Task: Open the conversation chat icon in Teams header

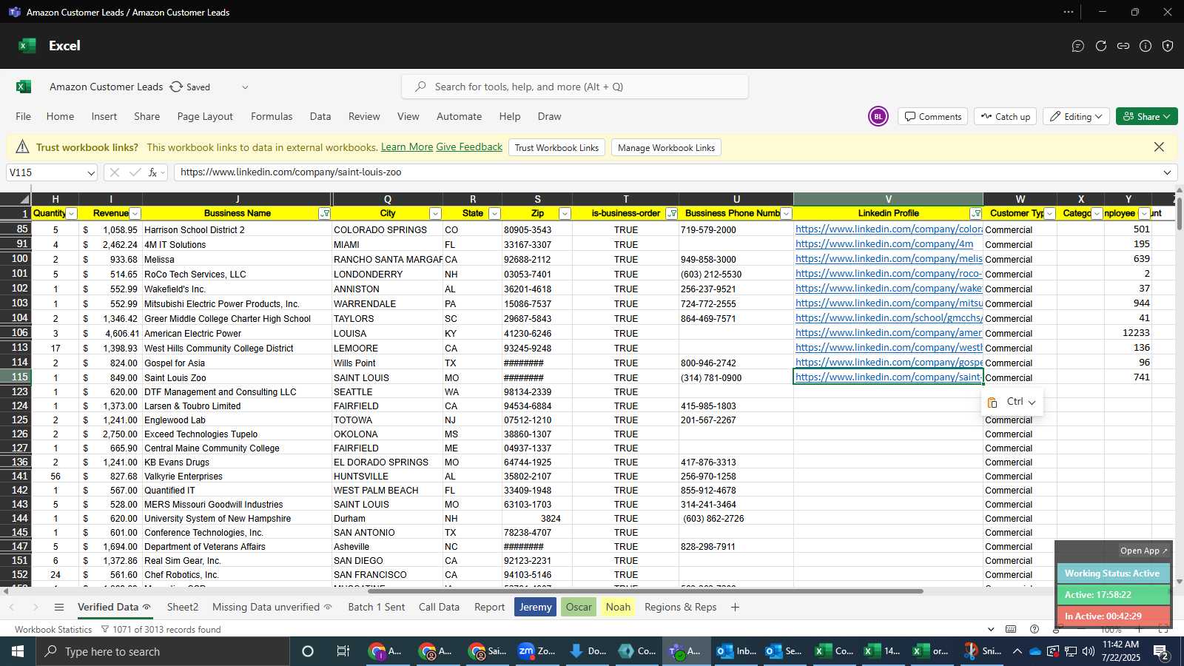Action: 1078,46
